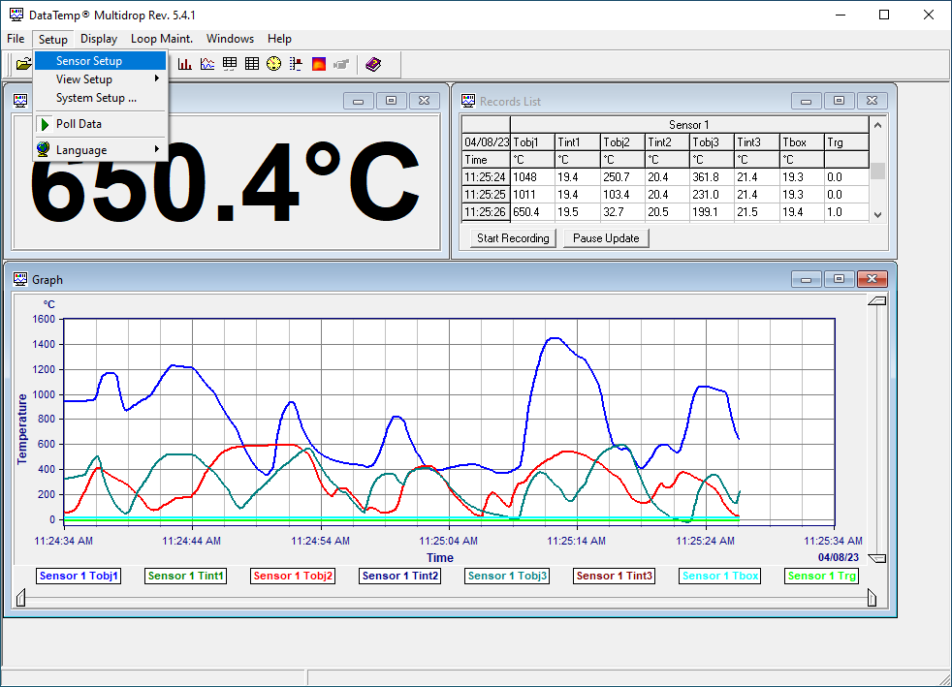The height and width of the screenshot is (687, 952).
Task: Select the 11:25:26 row time cell
Action: coord(486,212)
